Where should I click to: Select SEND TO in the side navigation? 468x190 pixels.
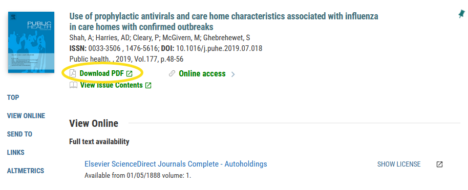pyautogui.click(x=19, y=134)
